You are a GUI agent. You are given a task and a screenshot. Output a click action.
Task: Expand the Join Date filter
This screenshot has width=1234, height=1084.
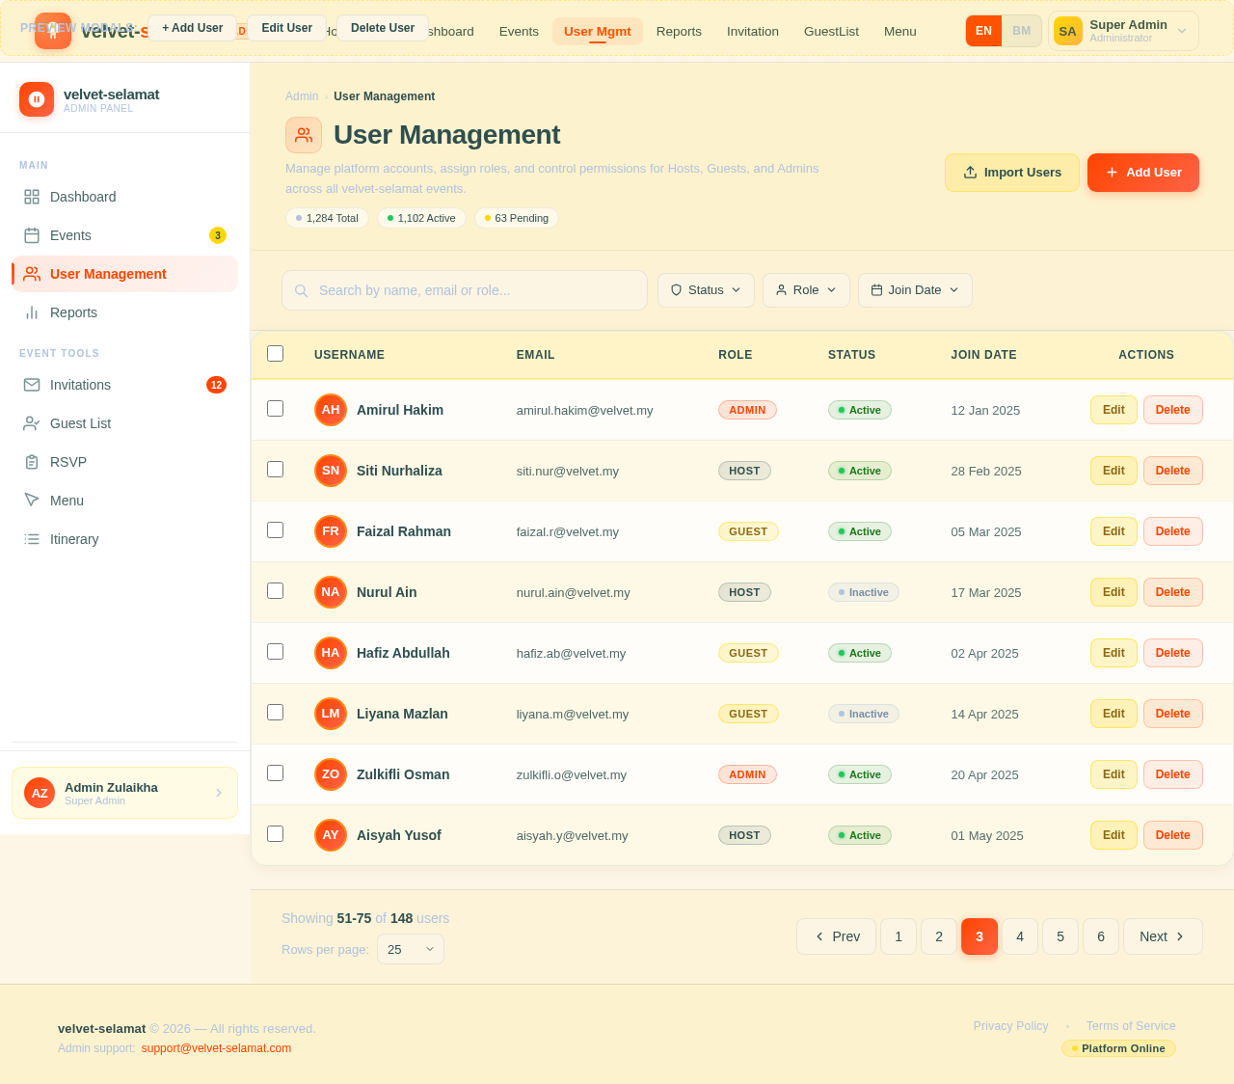[914, 289]
